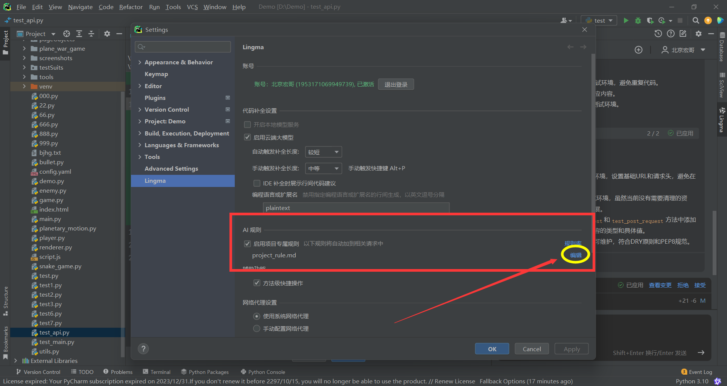Confirm settings with the OK button
The image size is (727, 386).
point(492,349)
